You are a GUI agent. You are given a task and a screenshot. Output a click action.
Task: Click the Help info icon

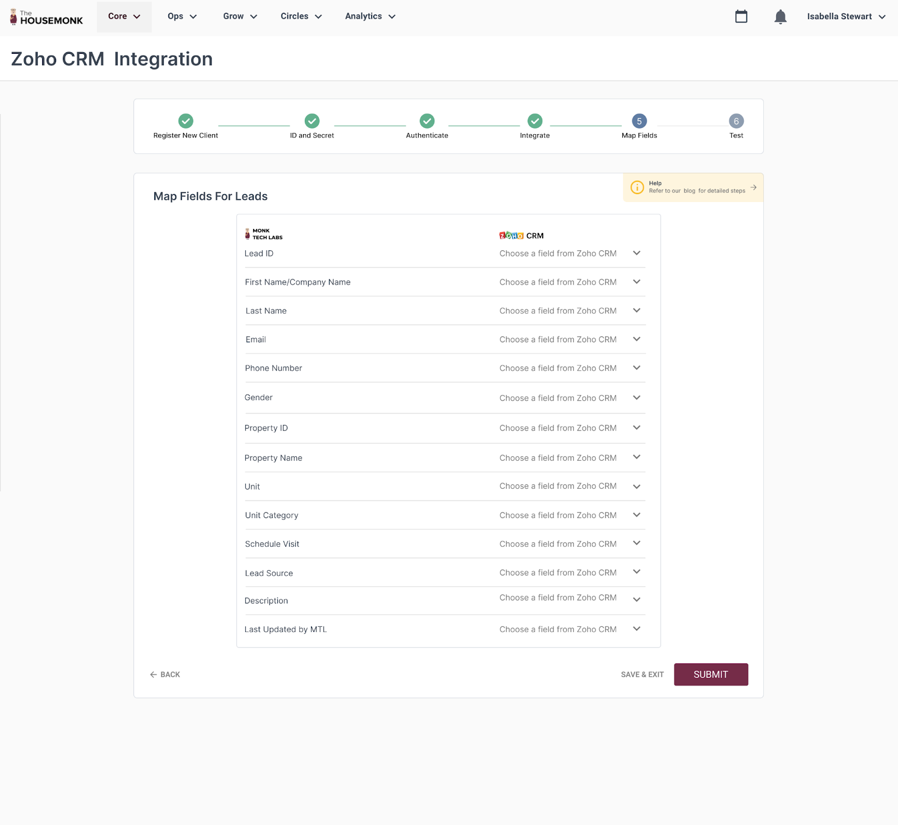click(637, 187)
